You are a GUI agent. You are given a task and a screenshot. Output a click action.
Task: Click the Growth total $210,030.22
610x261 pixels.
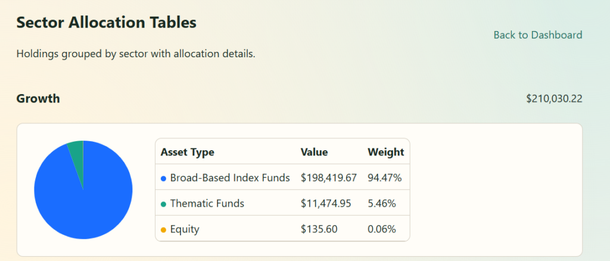click(553, 98)
